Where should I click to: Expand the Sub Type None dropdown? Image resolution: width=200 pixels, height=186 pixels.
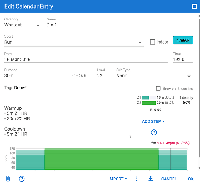154,76
